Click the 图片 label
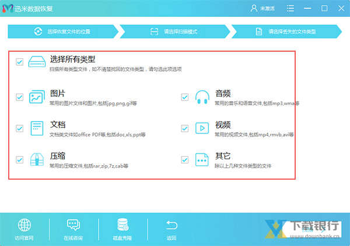This screenshot has height=246, width=350. coord(58,93)
